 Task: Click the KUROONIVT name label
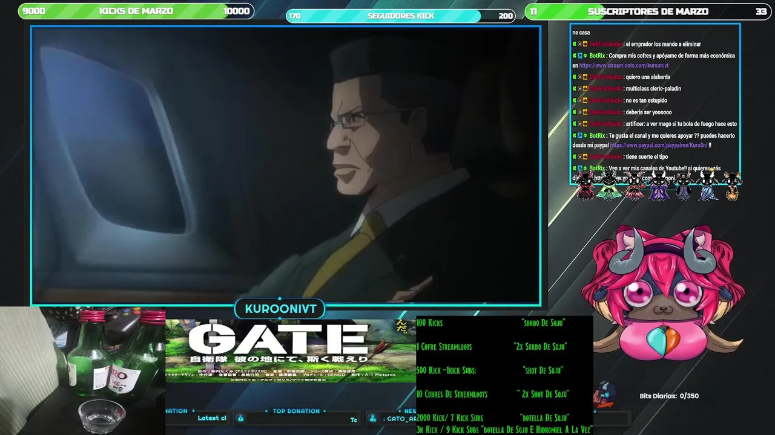280,309
